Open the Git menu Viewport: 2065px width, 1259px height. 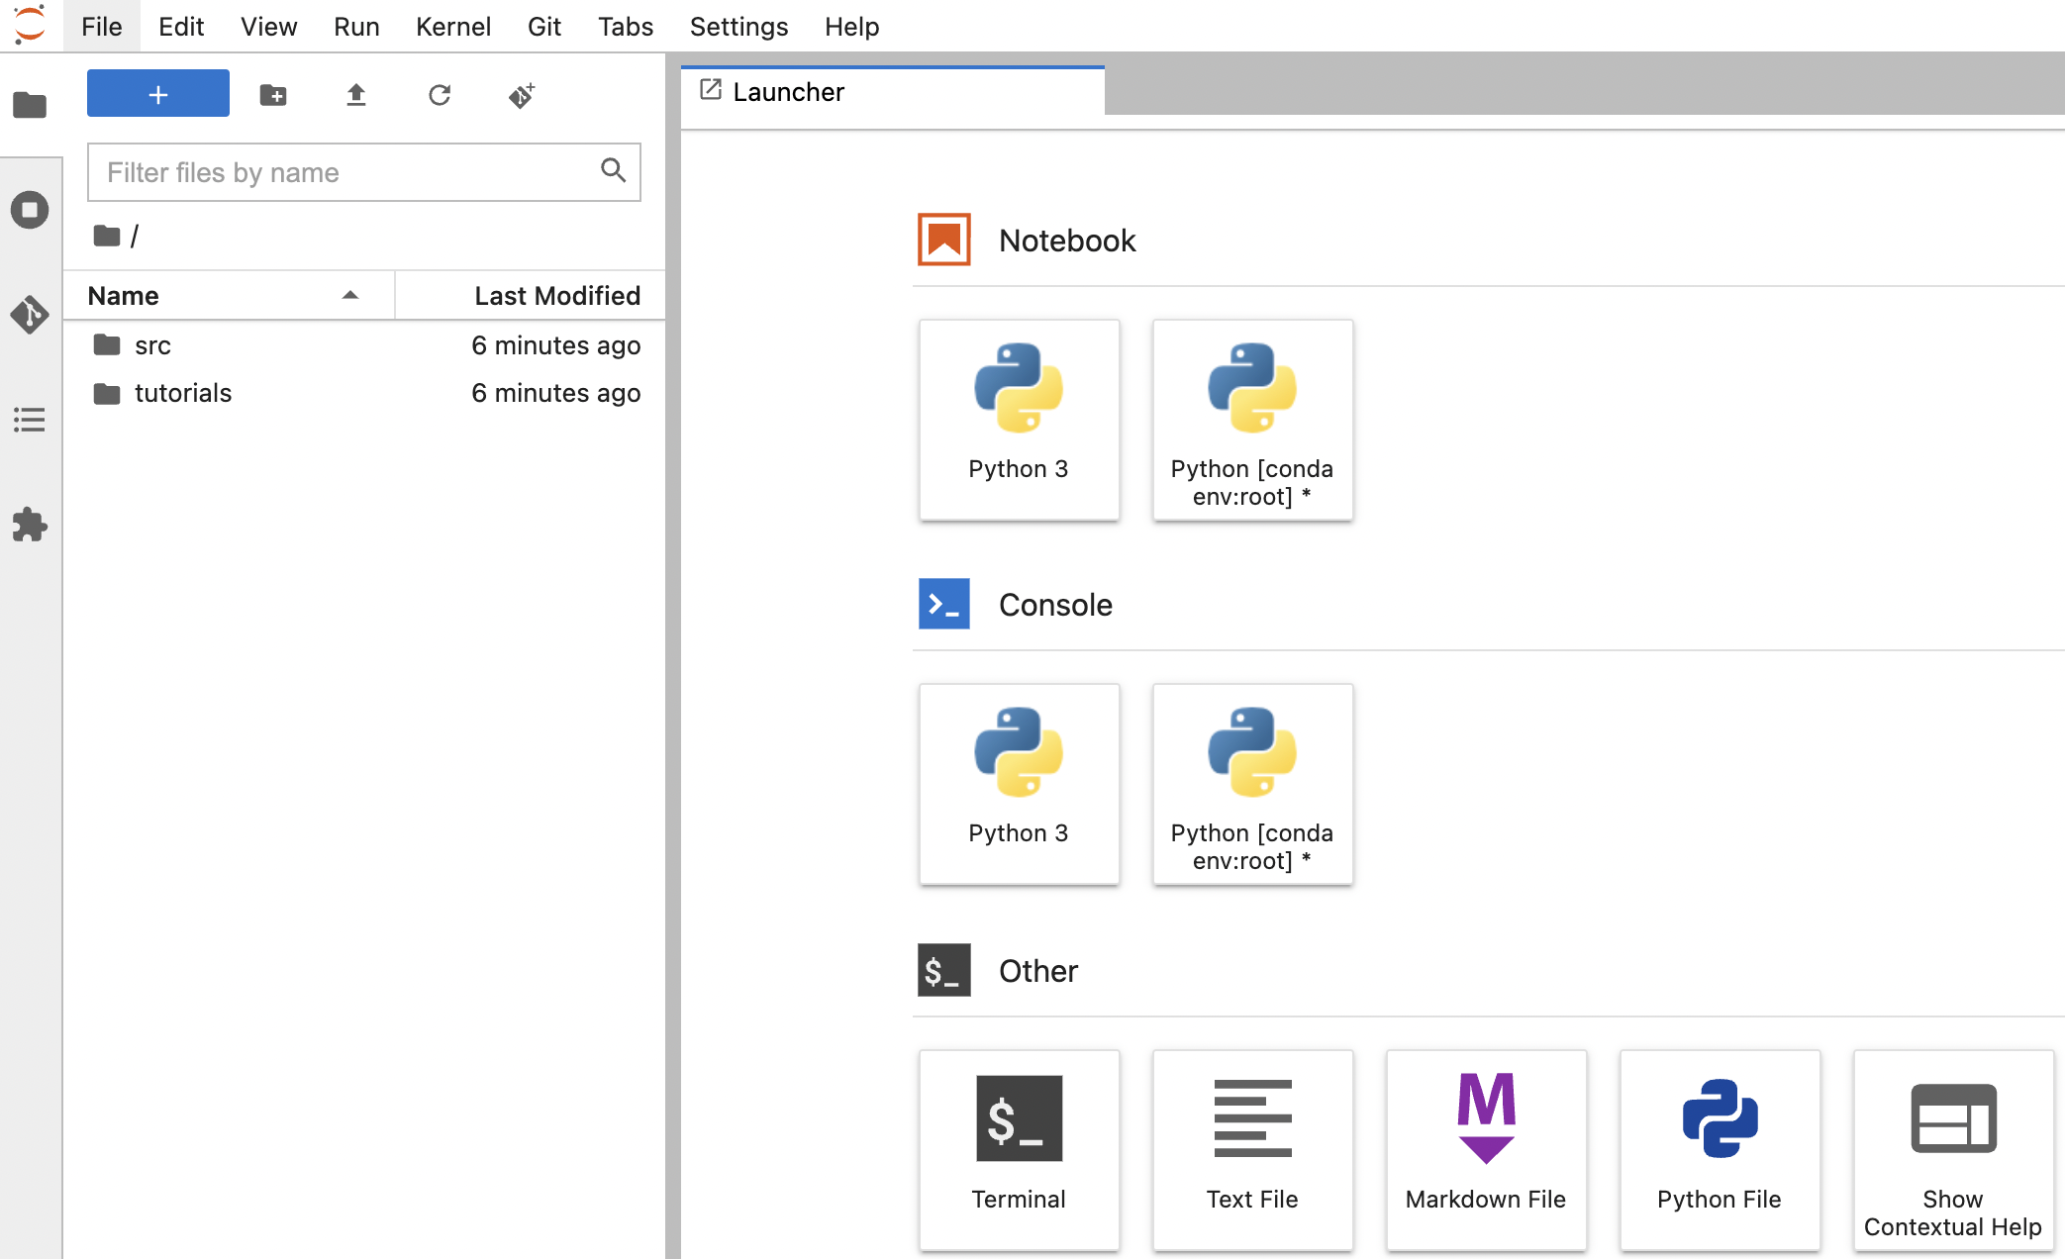544,26
